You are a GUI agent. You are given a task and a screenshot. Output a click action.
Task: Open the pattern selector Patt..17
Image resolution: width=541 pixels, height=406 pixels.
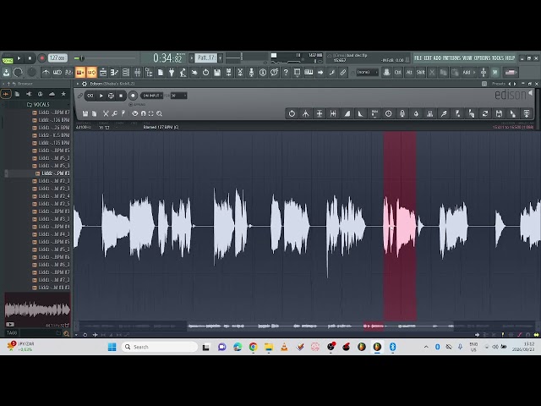[x=206, y=58]
